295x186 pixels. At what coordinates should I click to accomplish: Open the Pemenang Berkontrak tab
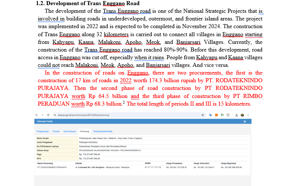102,131
